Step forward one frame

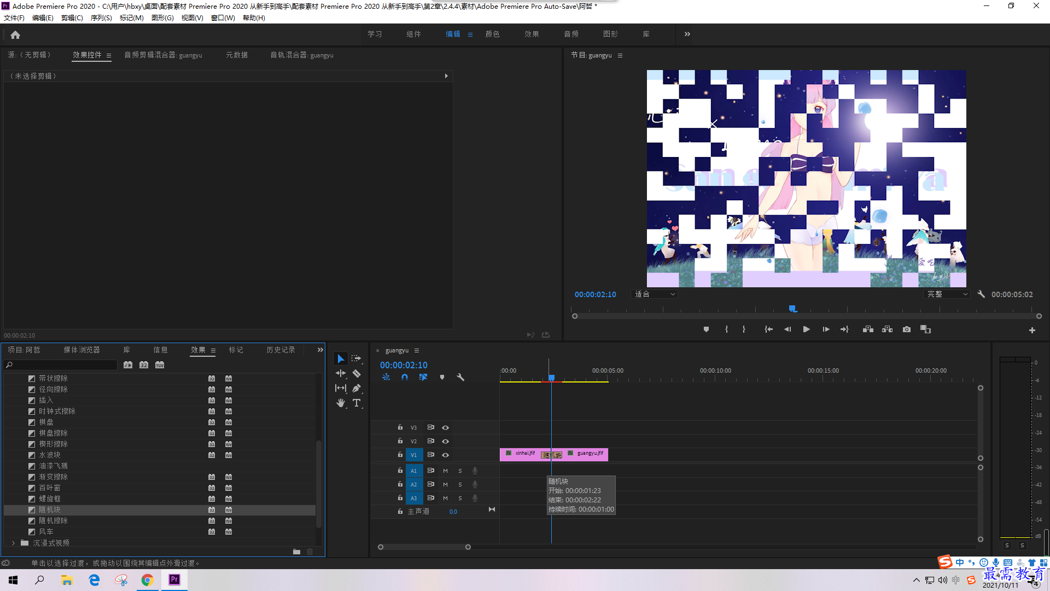coord(826,329)
